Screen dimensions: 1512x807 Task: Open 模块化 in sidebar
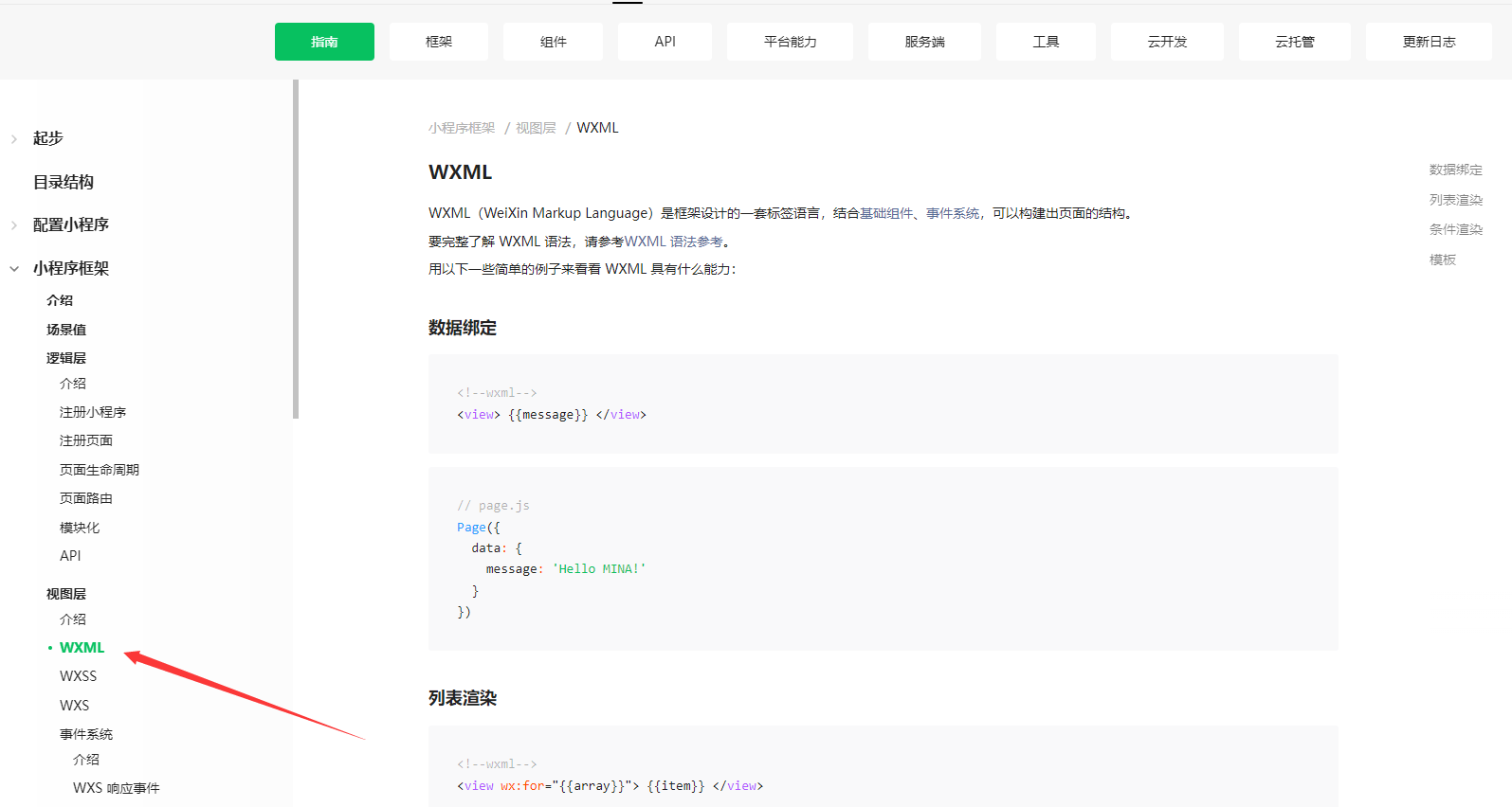80,528
